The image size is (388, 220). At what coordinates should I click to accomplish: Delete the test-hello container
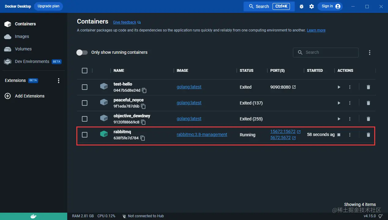pyautogui.click(x=368, y=87)
